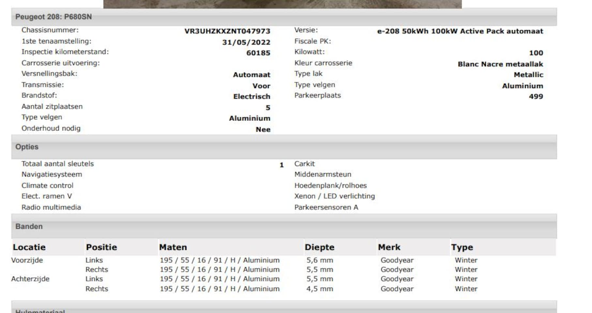592x313 pixels.
Task: Click the tyre depth 4,5 mm
Action: (320, 289)
